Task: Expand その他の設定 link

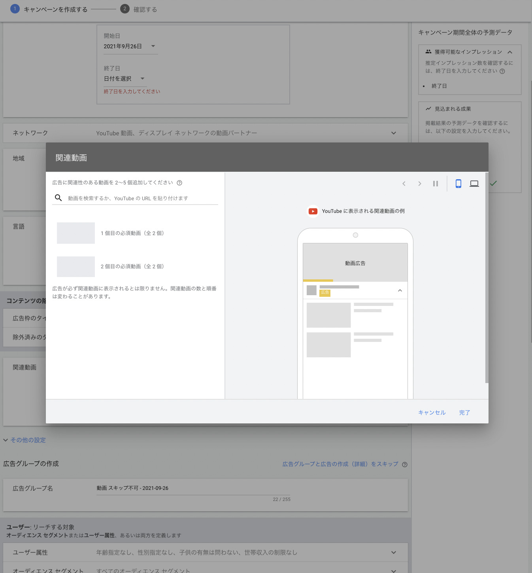Action: point(28,440)
